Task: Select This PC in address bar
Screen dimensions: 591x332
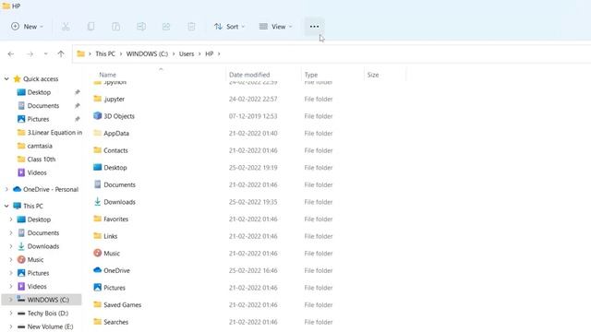Action: pos(105,53)
